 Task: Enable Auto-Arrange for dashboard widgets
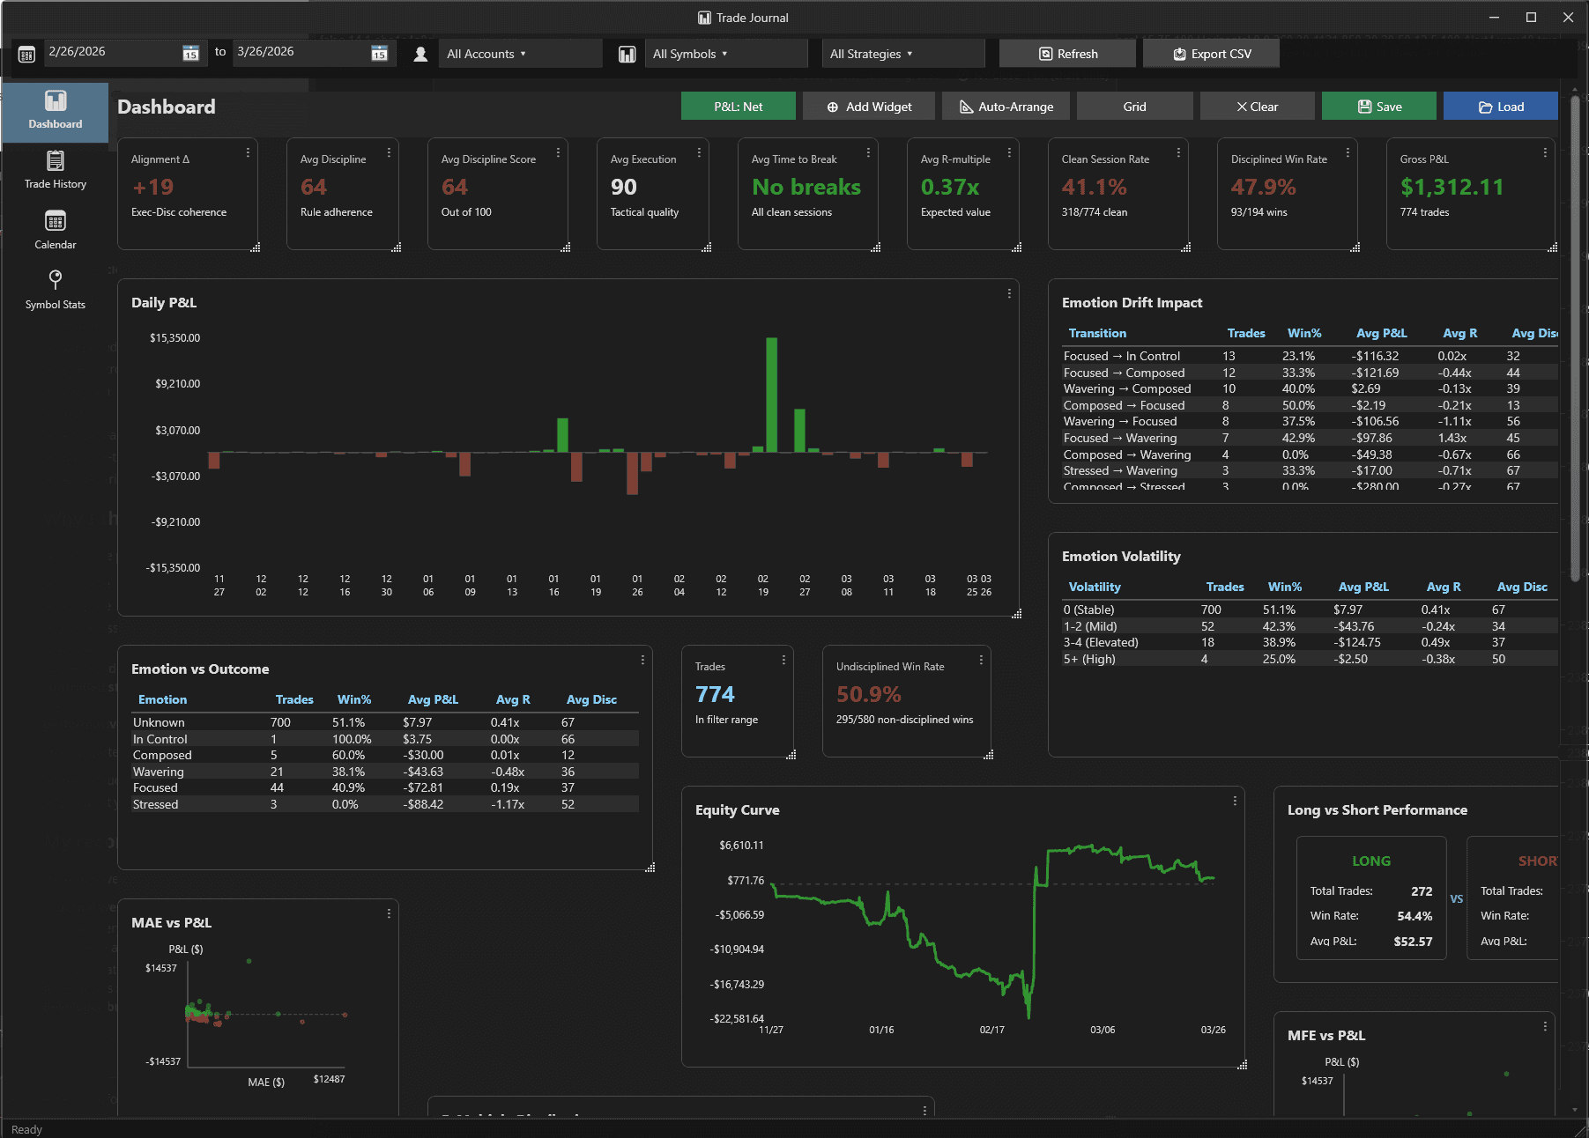tap(1005, 106)
